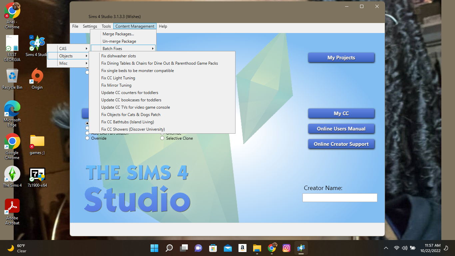Expand the CAS submenu
The width and height of the screenshot is (455, 256).
pos(69,48)
